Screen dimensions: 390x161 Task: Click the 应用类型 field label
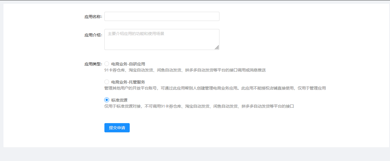click(93, 64)
